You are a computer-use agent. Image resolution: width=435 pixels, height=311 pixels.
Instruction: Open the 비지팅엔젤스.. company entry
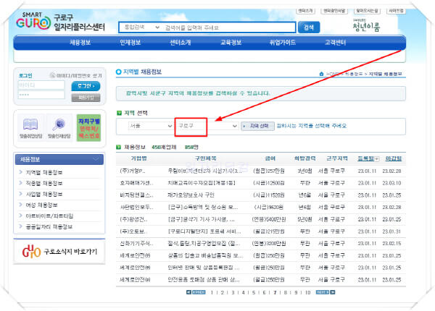[x=136, y=195]
